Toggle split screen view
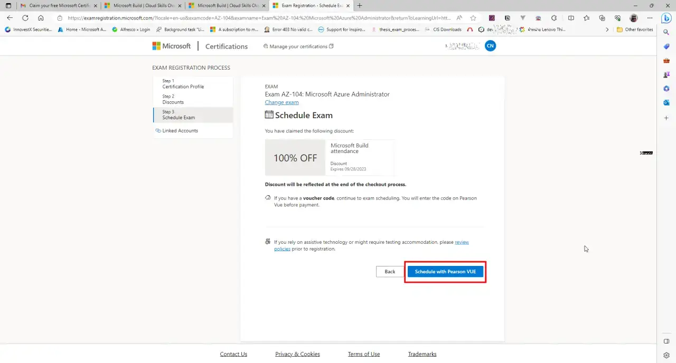This screenshot has height=363, width=676. click(571, 18)
